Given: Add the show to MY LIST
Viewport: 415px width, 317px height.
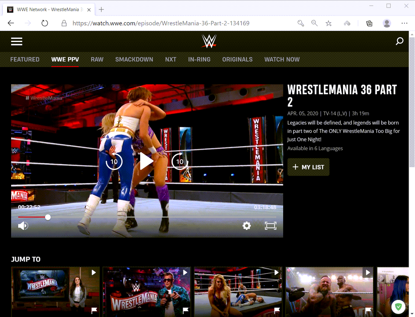Looking at the screenshot, I should coord(308,167).
